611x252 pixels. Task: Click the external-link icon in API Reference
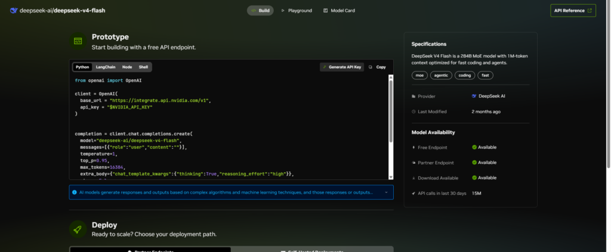pyautogui.click(x=590, y=11)
